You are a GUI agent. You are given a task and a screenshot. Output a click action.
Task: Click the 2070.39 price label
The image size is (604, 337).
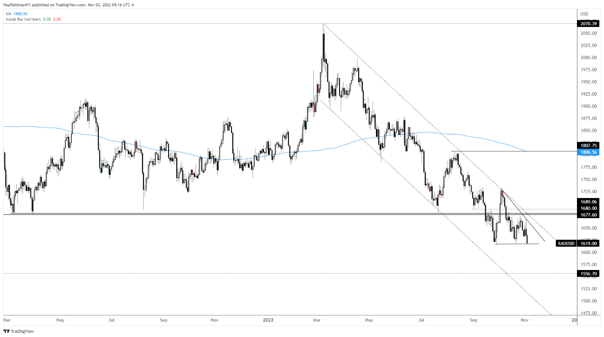click(588, 24)
